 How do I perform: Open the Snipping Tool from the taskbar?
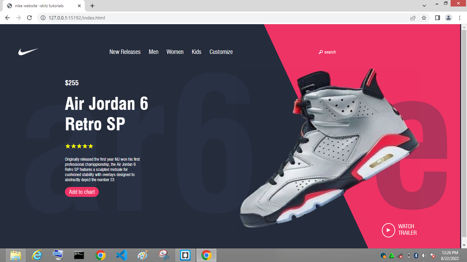pos(164,255)
